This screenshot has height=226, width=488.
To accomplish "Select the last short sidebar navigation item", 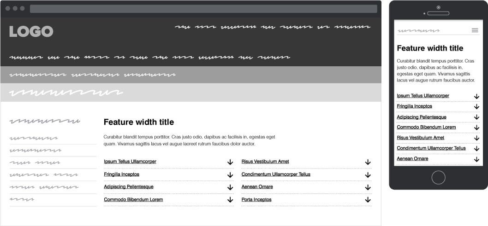I will pos(22,199).
